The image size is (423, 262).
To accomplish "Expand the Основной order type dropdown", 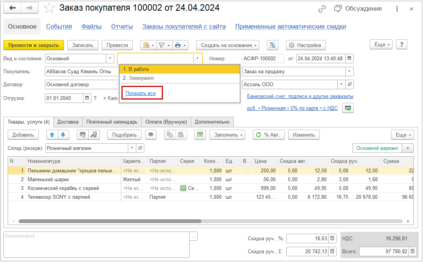I will point(110,58).
